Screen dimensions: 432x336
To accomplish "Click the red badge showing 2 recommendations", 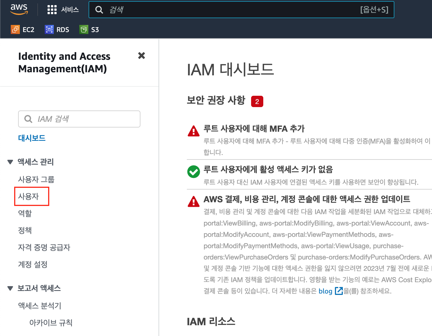I will tap(257, 101).
